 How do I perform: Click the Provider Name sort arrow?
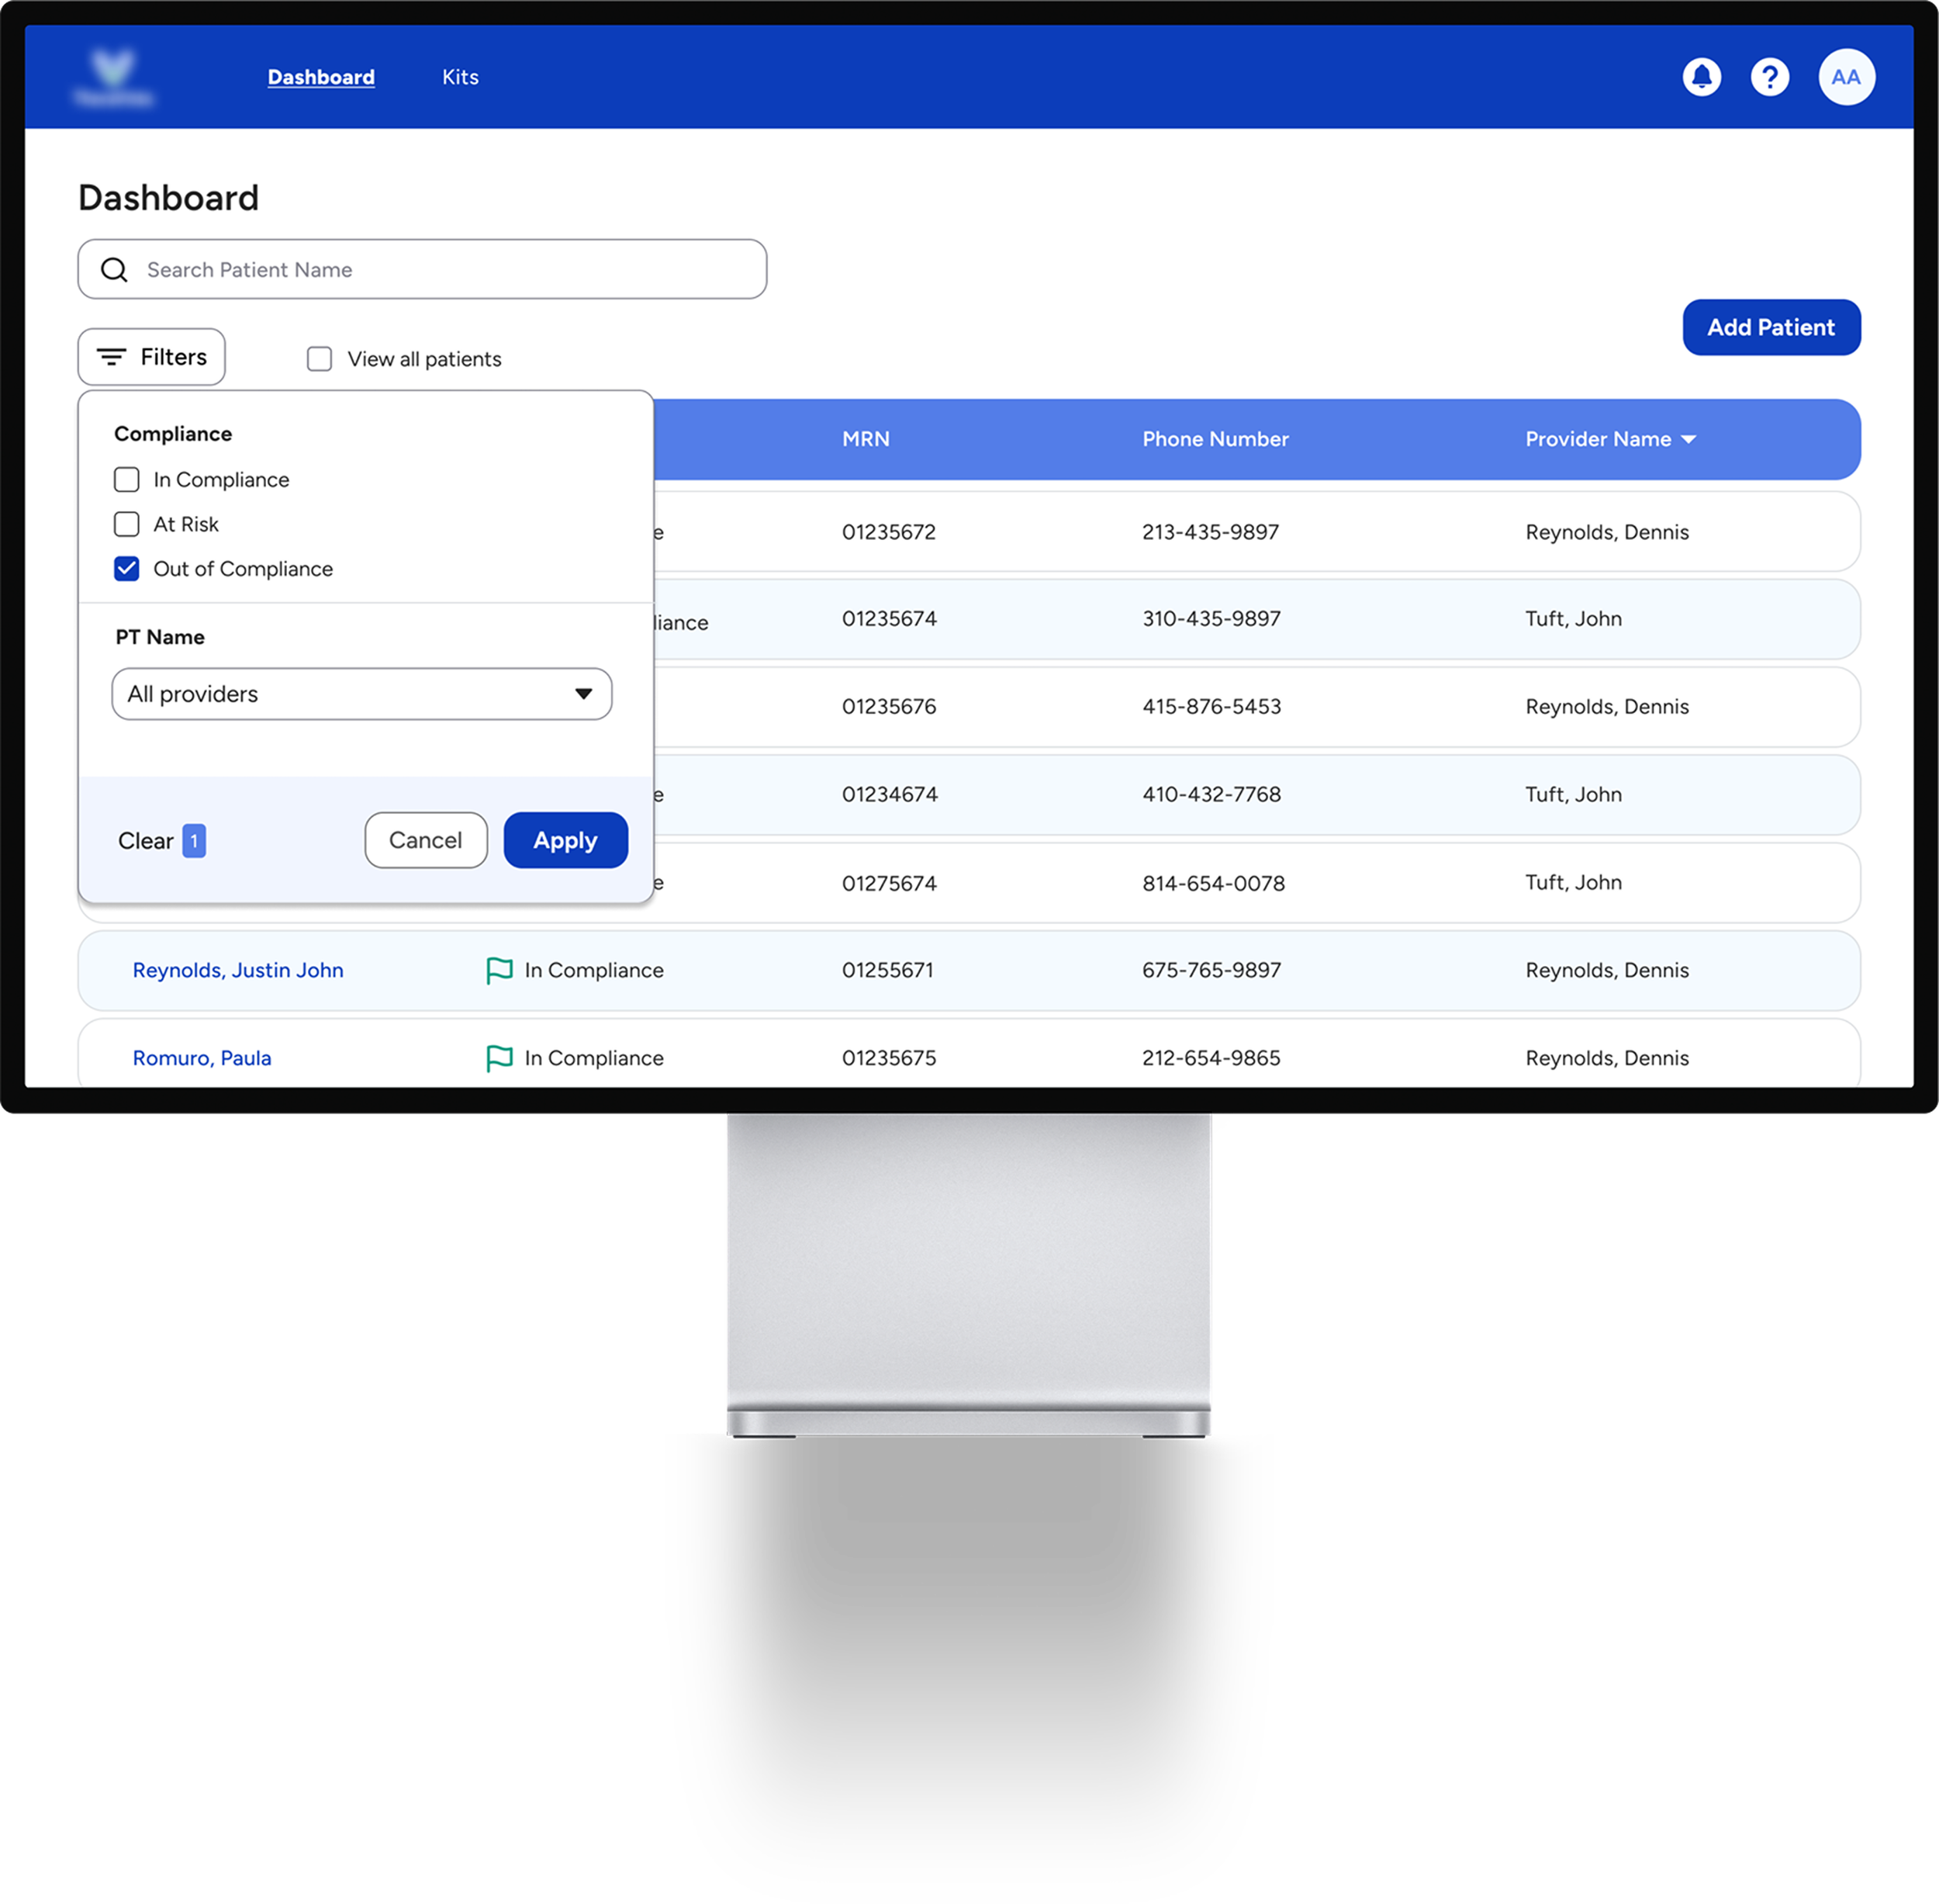(1689, 438)
